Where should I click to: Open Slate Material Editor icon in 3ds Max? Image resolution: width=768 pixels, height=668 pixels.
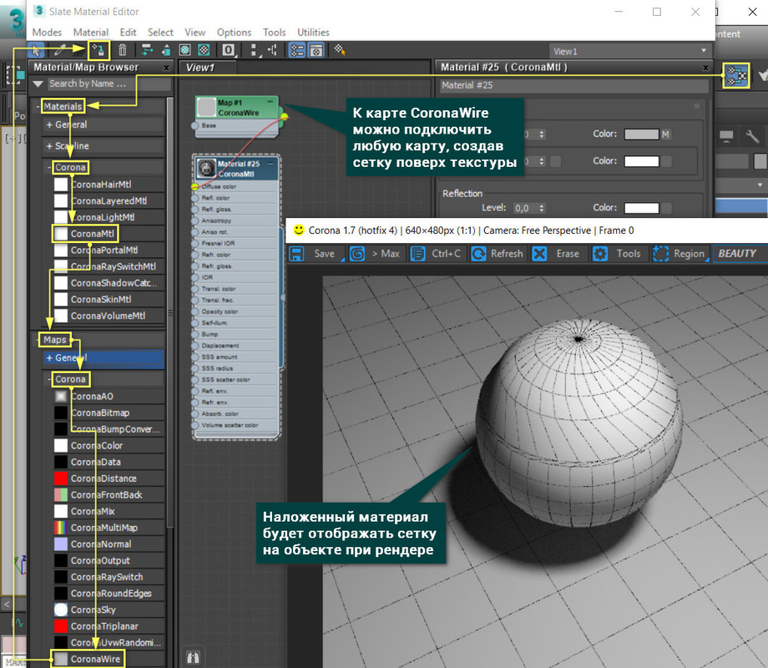(736, 76)
